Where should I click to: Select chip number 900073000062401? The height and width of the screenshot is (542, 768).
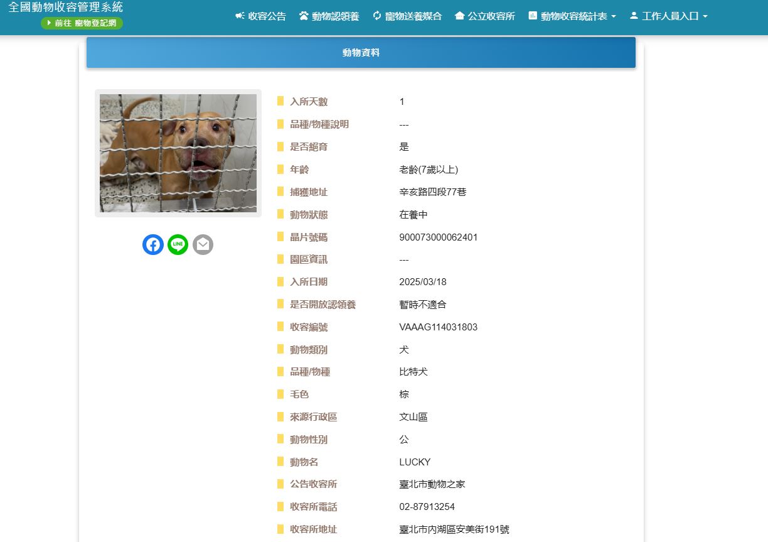tap(439, 237)
